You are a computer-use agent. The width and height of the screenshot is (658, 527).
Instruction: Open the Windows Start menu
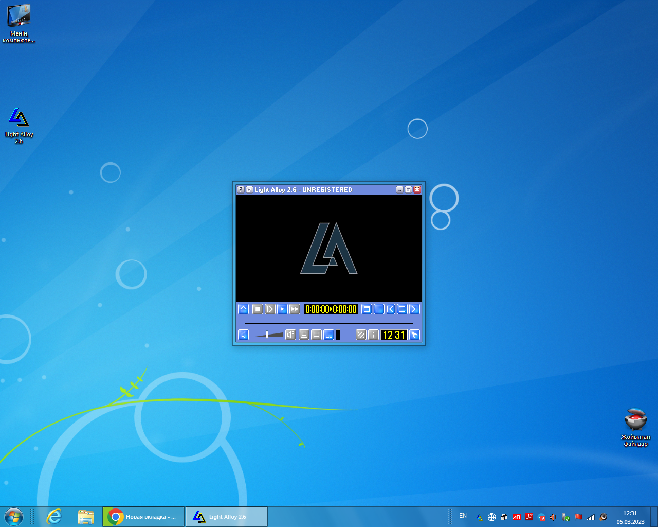(14, 516)
